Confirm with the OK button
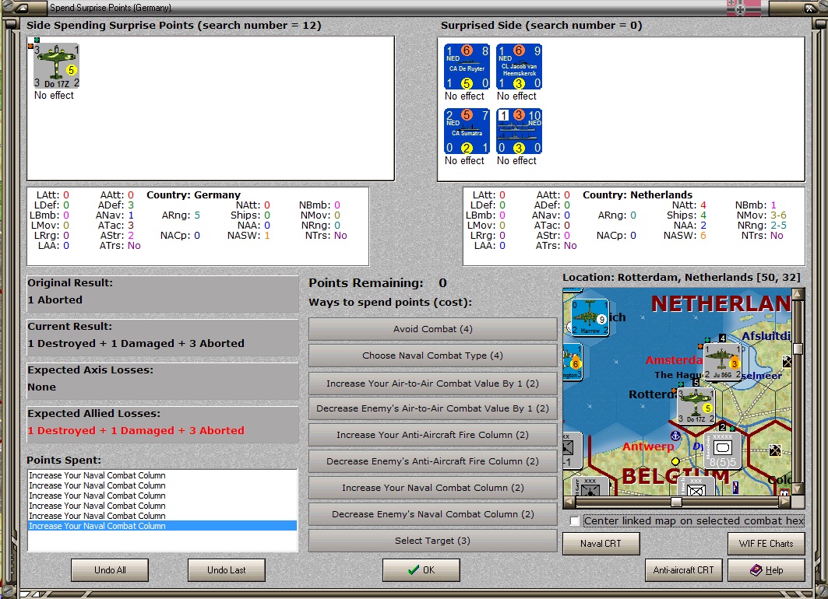This screenshot has height=599, width=828. click(x=421, y=570)
